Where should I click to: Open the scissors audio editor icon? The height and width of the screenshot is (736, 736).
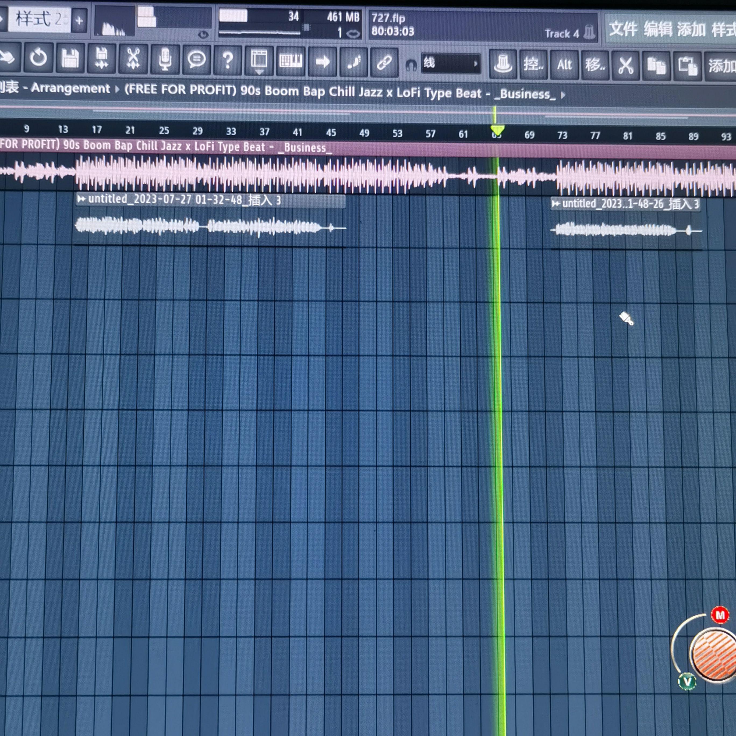[133, 59]
